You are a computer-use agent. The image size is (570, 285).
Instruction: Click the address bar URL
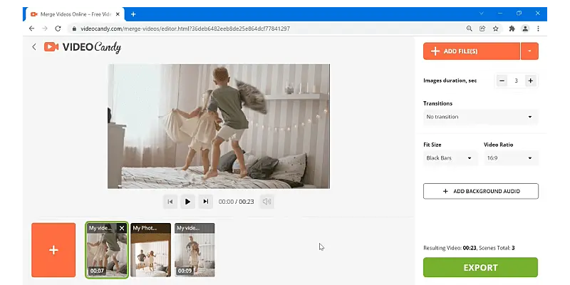[185, 28]
